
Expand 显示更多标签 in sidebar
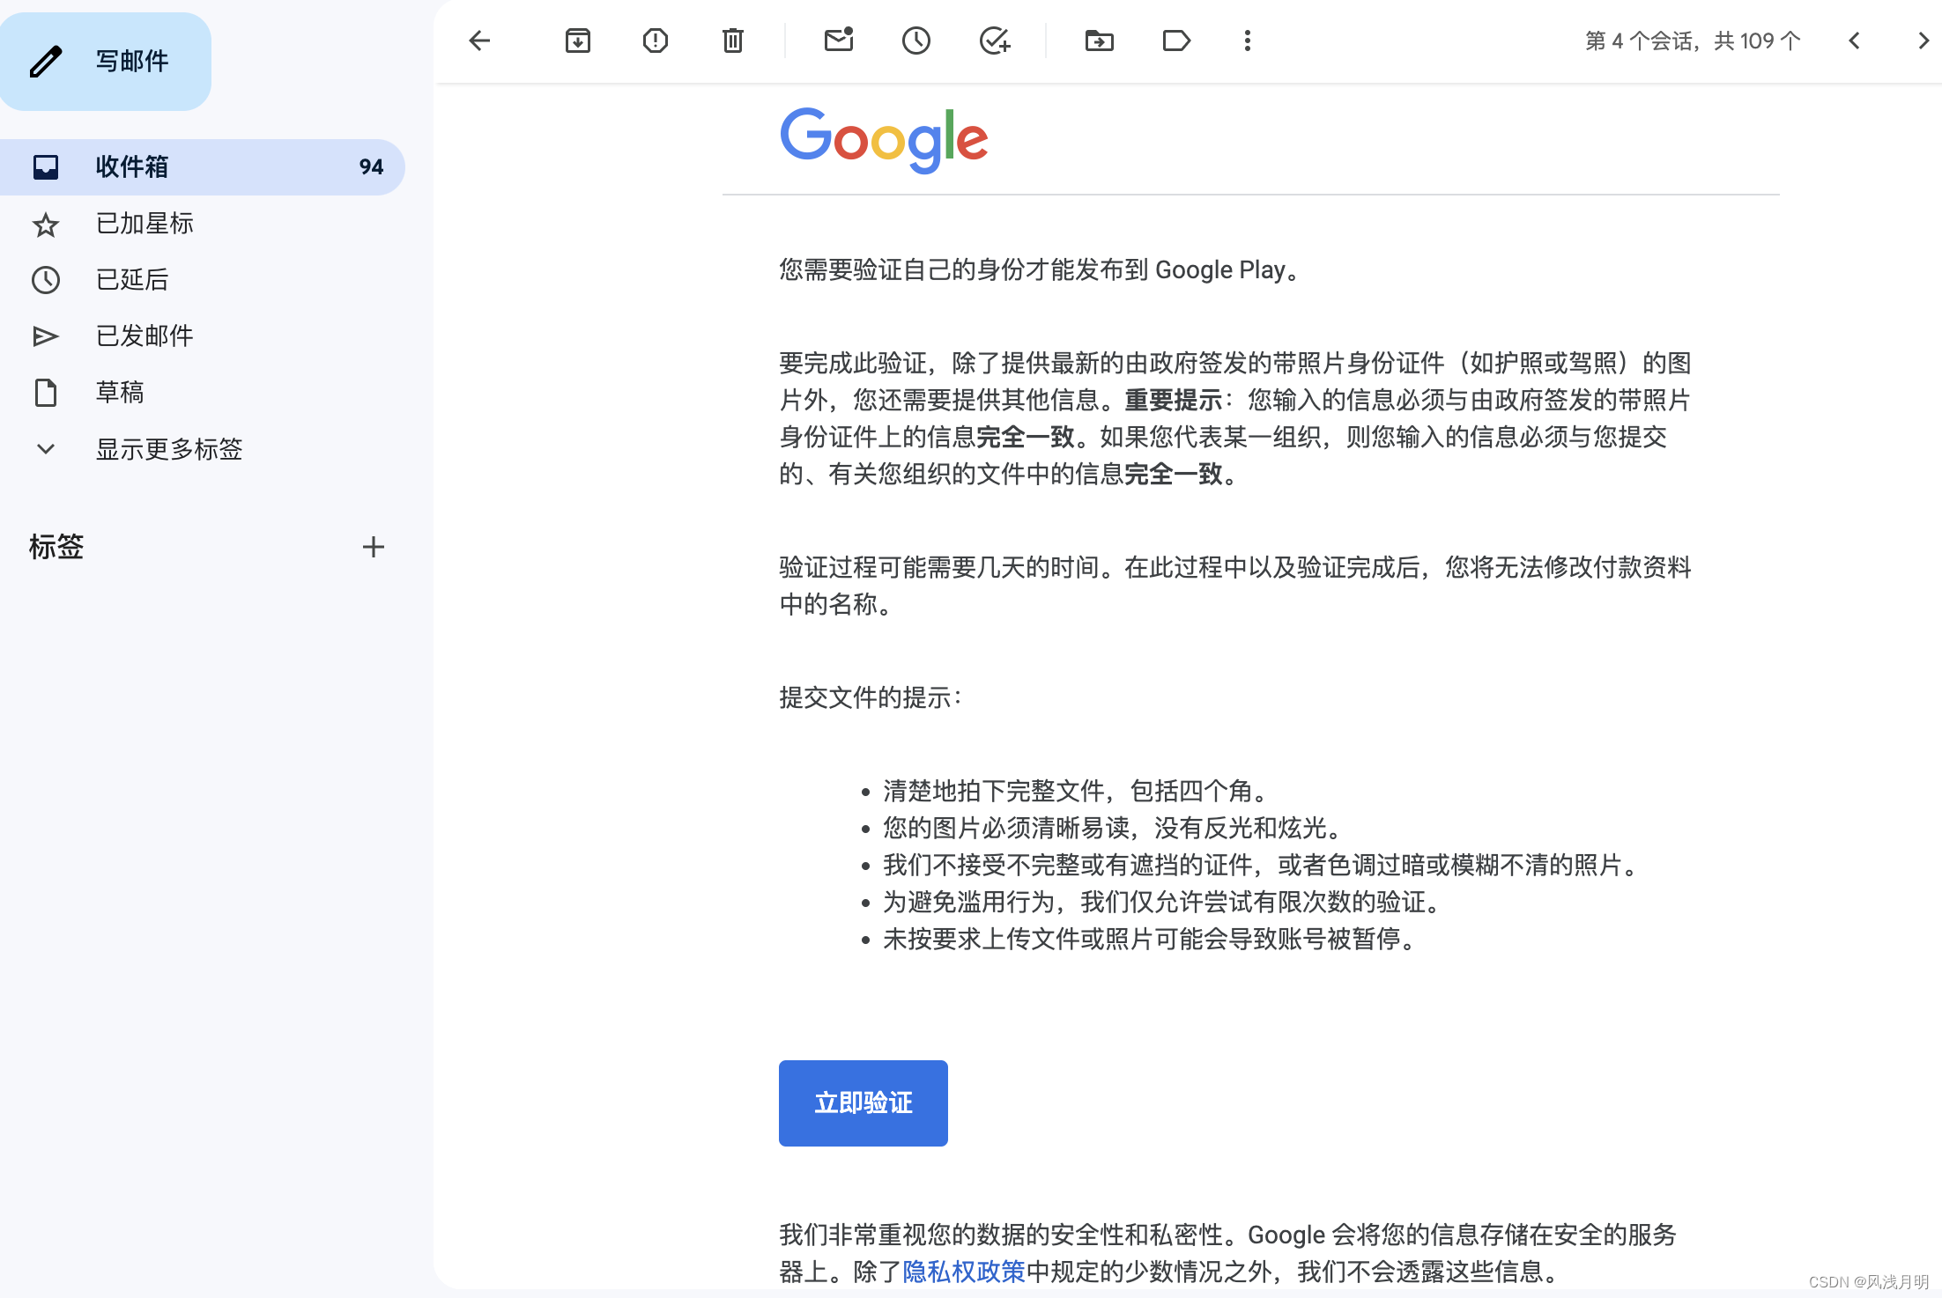coord(167,449)
